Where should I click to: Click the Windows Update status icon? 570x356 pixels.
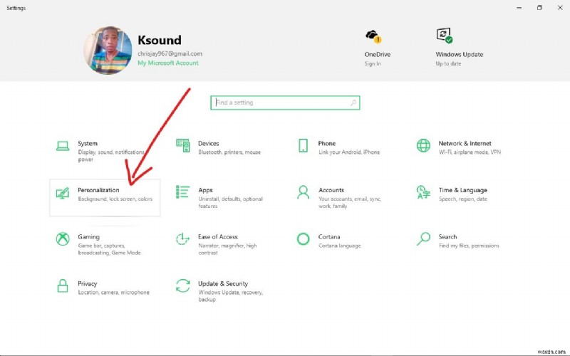click(x=444, y=35)
